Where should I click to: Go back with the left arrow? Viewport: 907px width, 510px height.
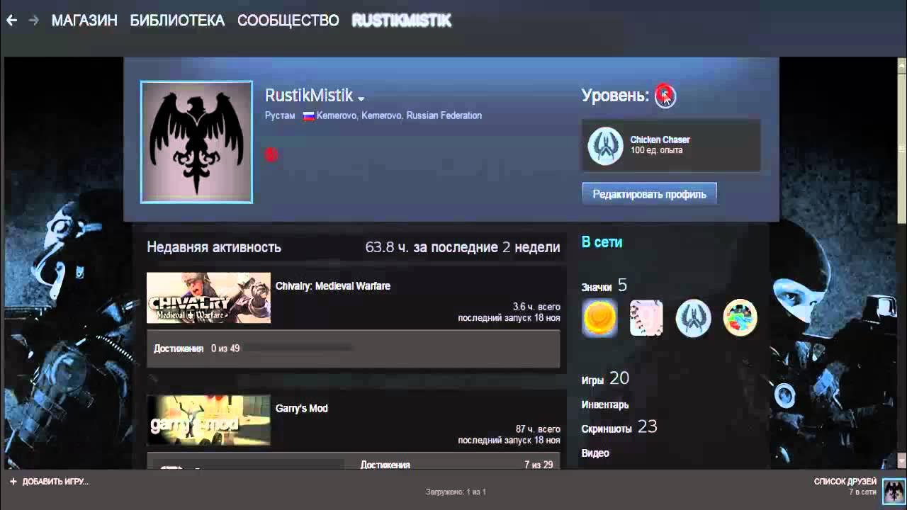coord(11,21)
